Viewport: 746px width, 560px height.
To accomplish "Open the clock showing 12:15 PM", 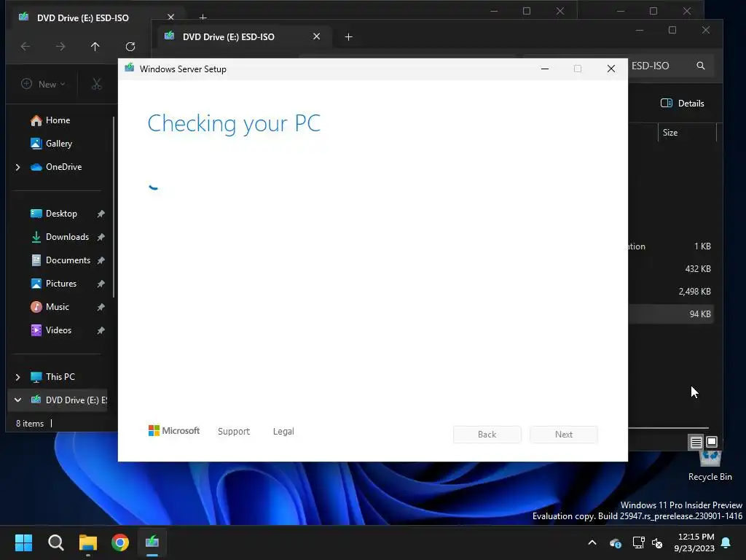I will tap(694, 542).
